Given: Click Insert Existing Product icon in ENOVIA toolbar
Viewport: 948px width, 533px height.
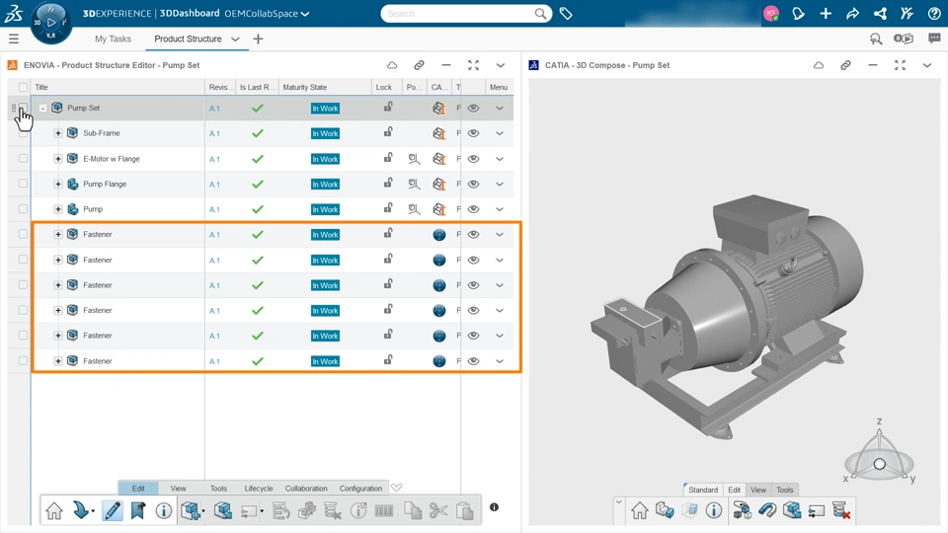Looking at the screenshot, I should tap(222, 510).
